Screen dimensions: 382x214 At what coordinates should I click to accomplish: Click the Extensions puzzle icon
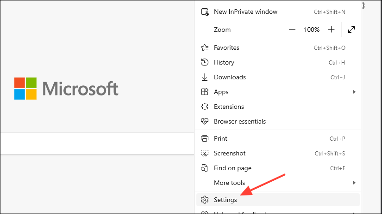point(205,107)
